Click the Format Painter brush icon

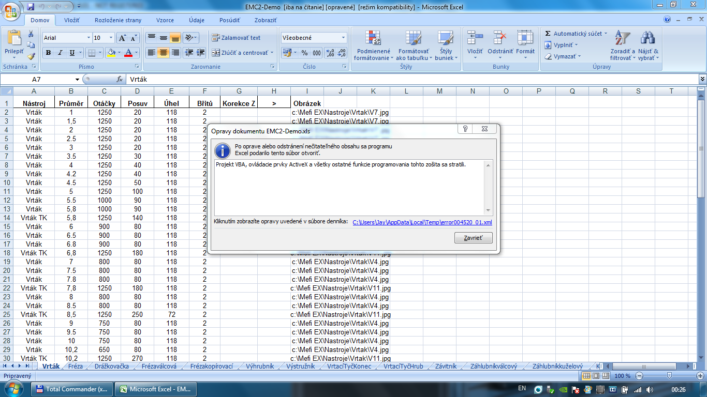(31, 56)
